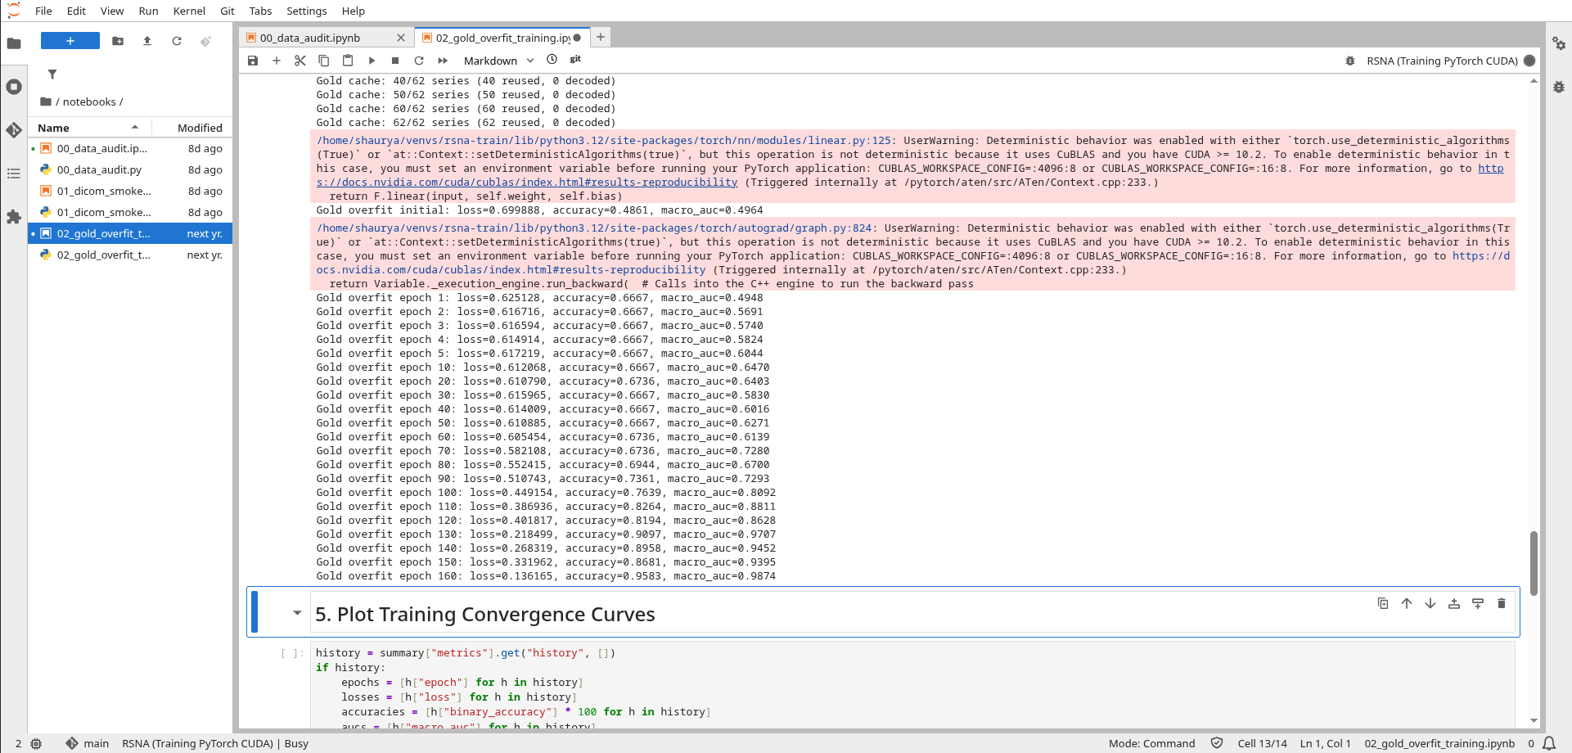Click the notification bell in status bar
The image size is (1572, 753).
point(1549,743)
